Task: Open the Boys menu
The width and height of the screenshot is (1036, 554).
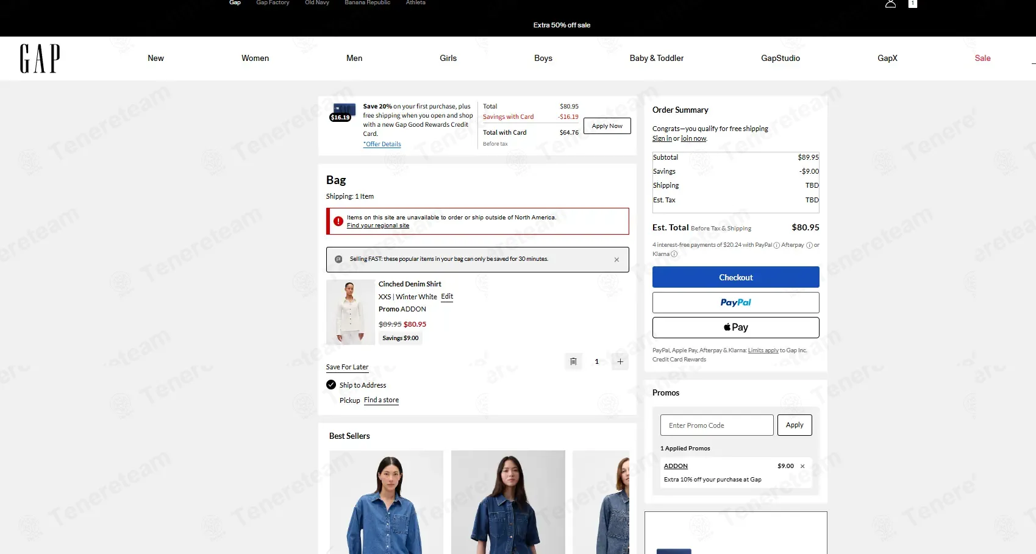Action: [543, 59]
